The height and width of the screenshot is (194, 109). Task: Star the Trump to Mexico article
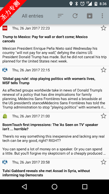click(x=103, y=28)
